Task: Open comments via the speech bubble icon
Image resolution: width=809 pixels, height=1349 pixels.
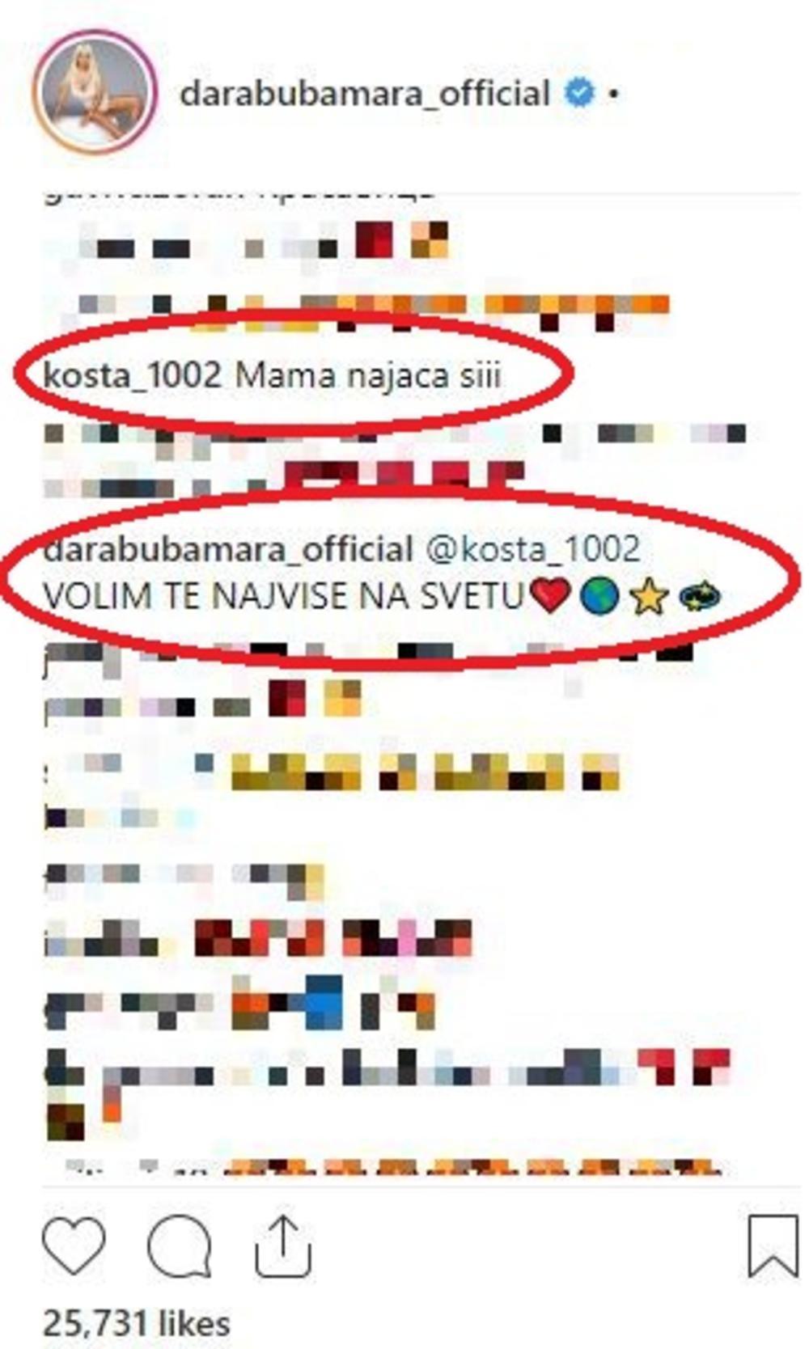Action: (180, 1245)
